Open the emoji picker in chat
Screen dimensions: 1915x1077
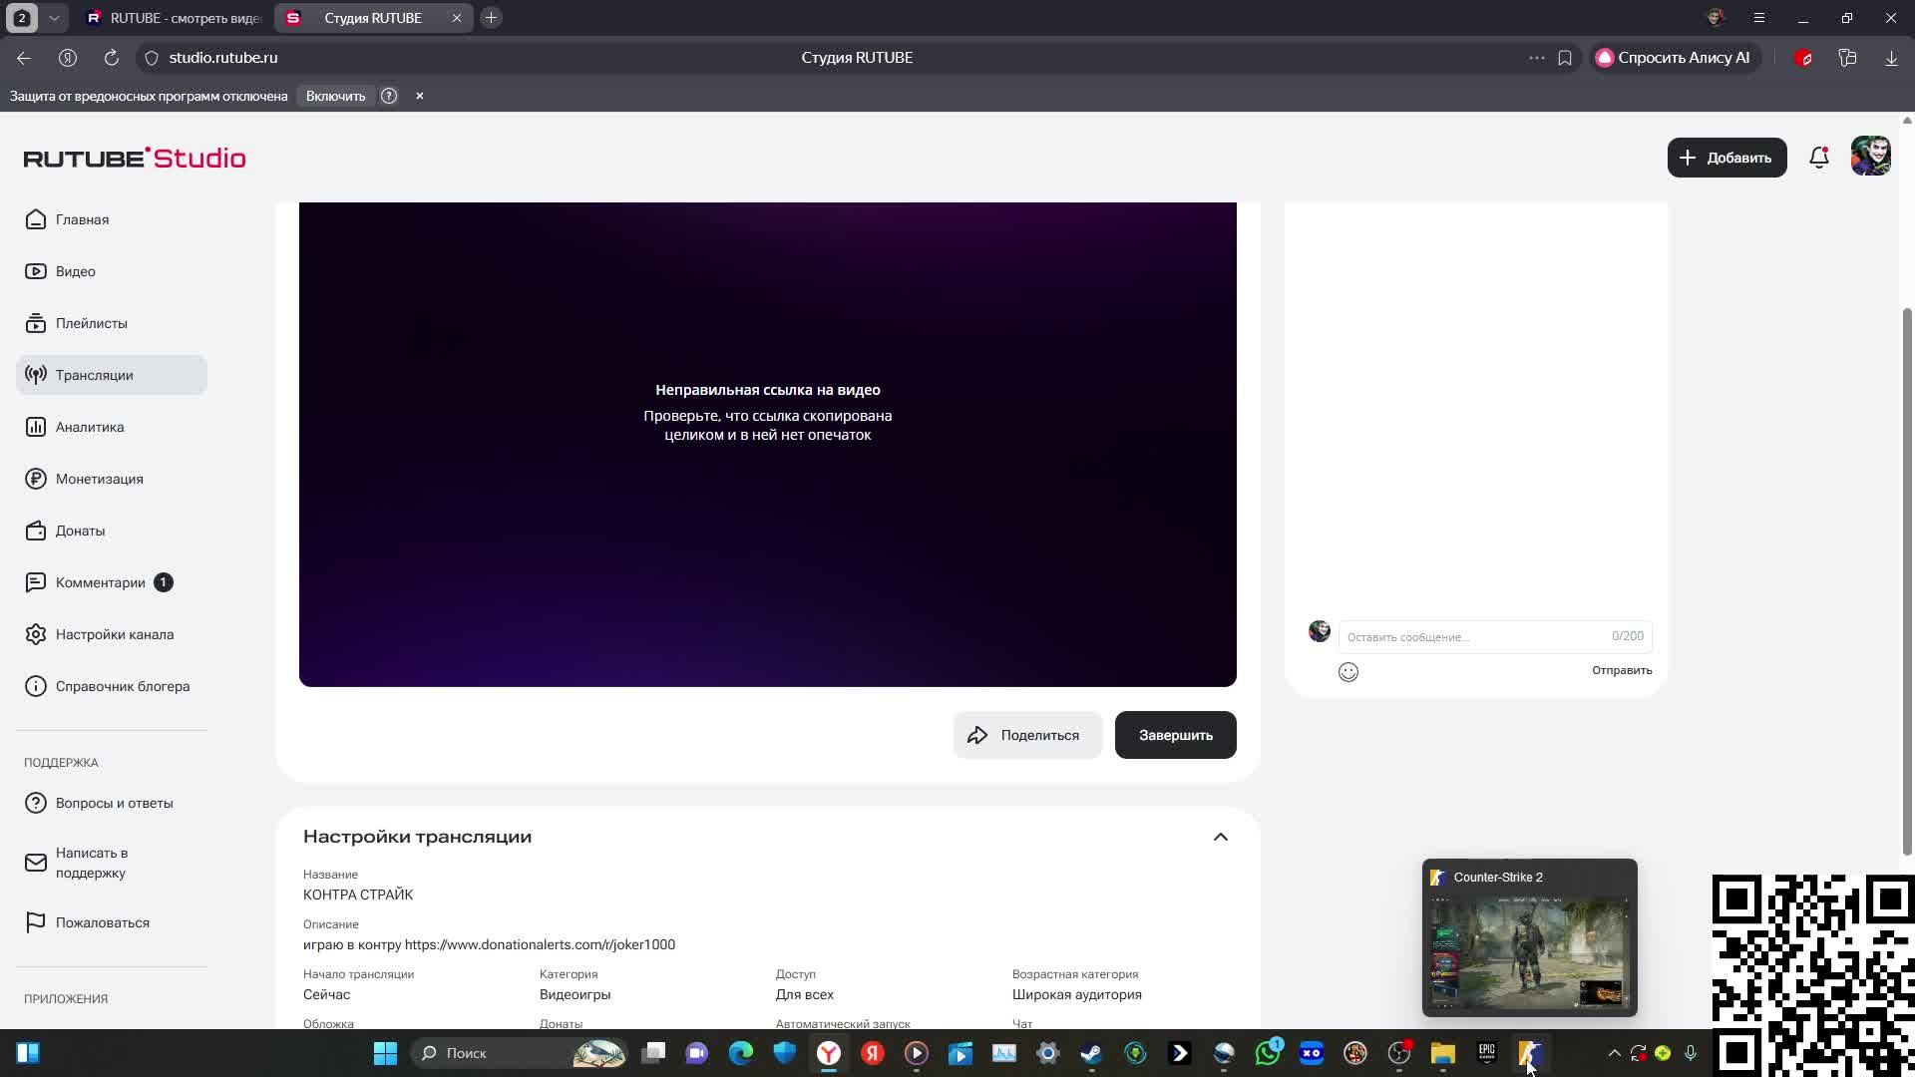coord(1347,672)
